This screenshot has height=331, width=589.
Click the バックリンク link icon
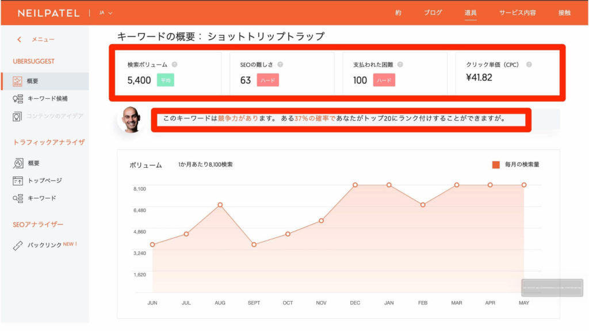tap(17, 245)
